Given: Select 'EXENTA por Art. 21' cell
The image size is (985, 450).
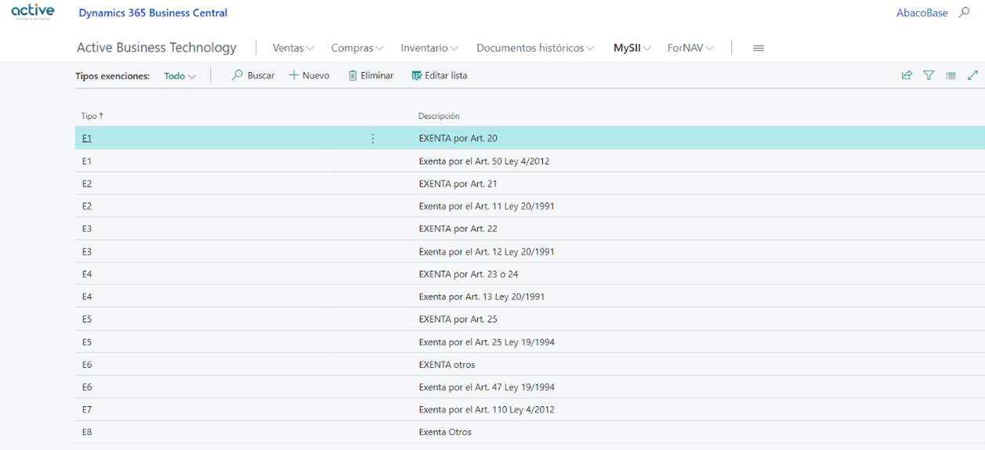Looking at the screenshot, I should (458, 184).
